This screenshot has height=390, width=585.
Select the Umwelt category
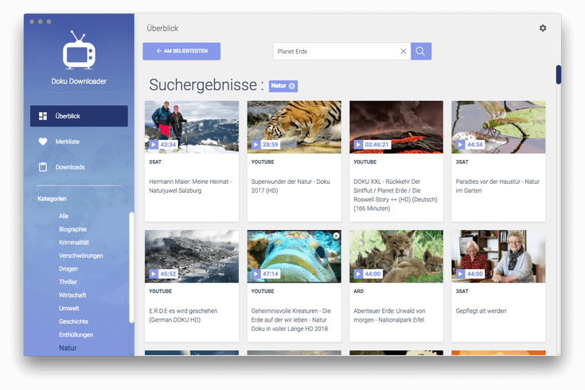click(x=69, y=308)
